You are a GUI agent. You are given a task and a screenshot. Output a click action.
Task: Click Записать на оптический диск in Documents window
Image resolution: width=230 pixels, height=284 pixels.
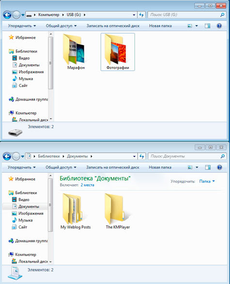[x=112, y=167]
